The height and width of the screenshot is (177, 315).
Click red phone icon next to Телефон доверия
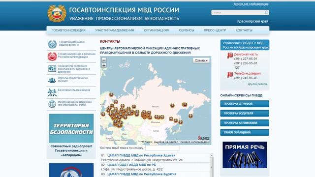tap(230, 75)
